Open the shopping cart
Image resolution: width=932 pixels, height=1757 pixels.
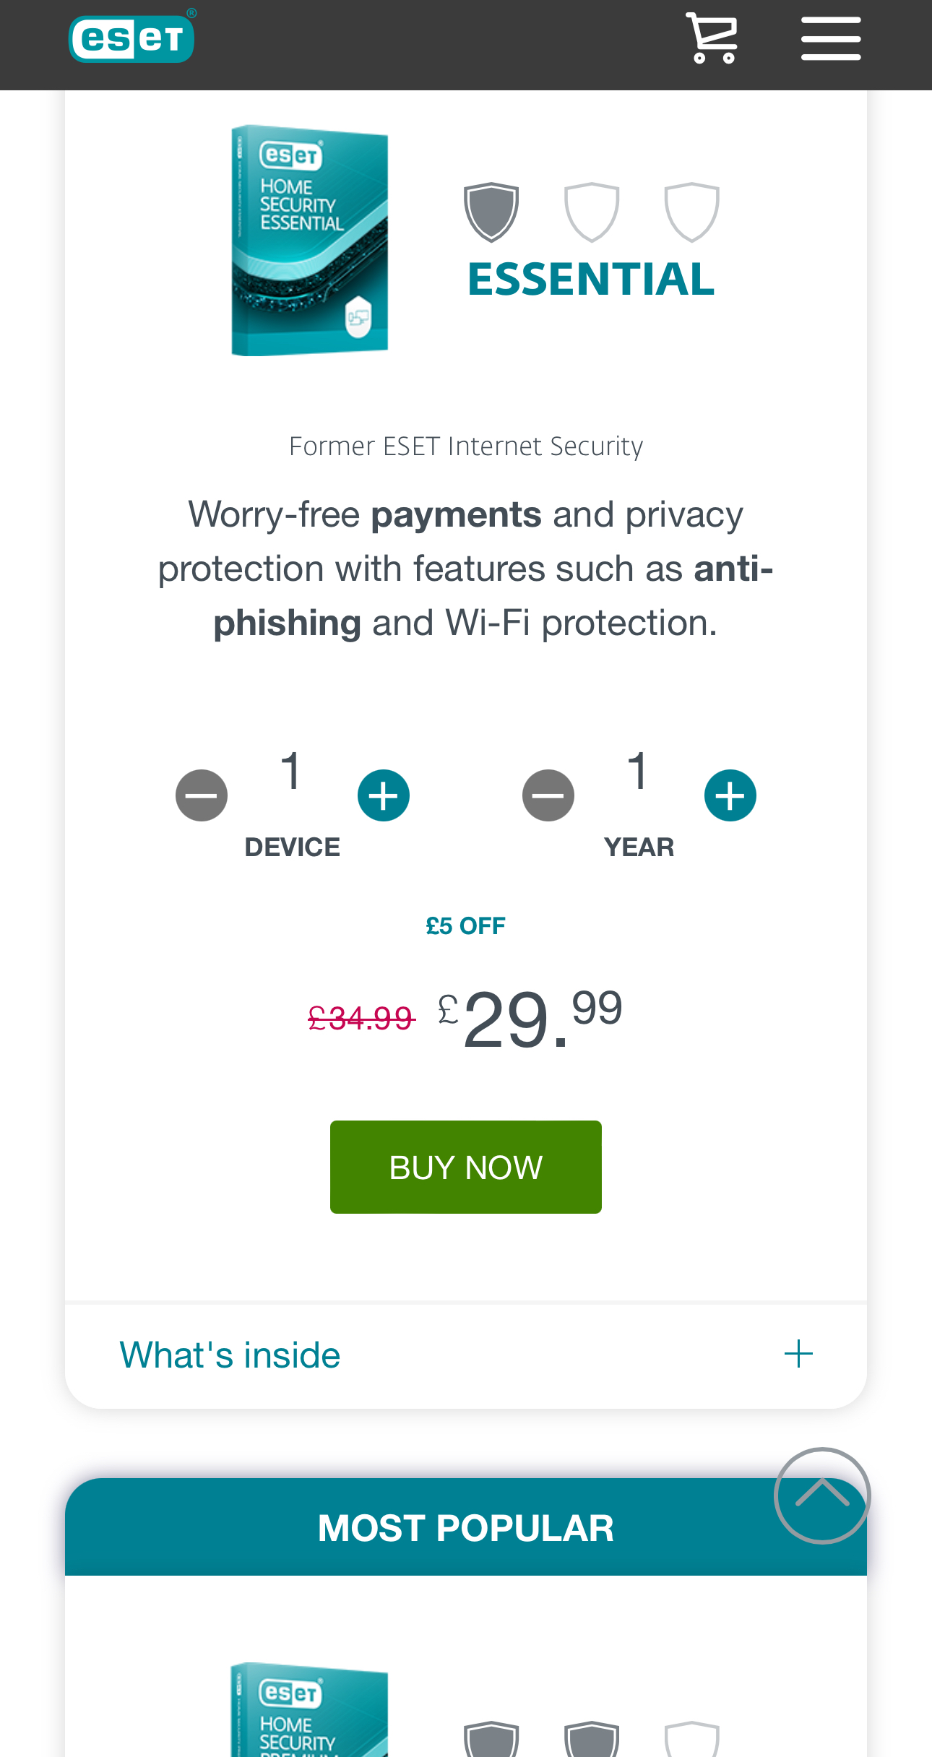point(712,38)
